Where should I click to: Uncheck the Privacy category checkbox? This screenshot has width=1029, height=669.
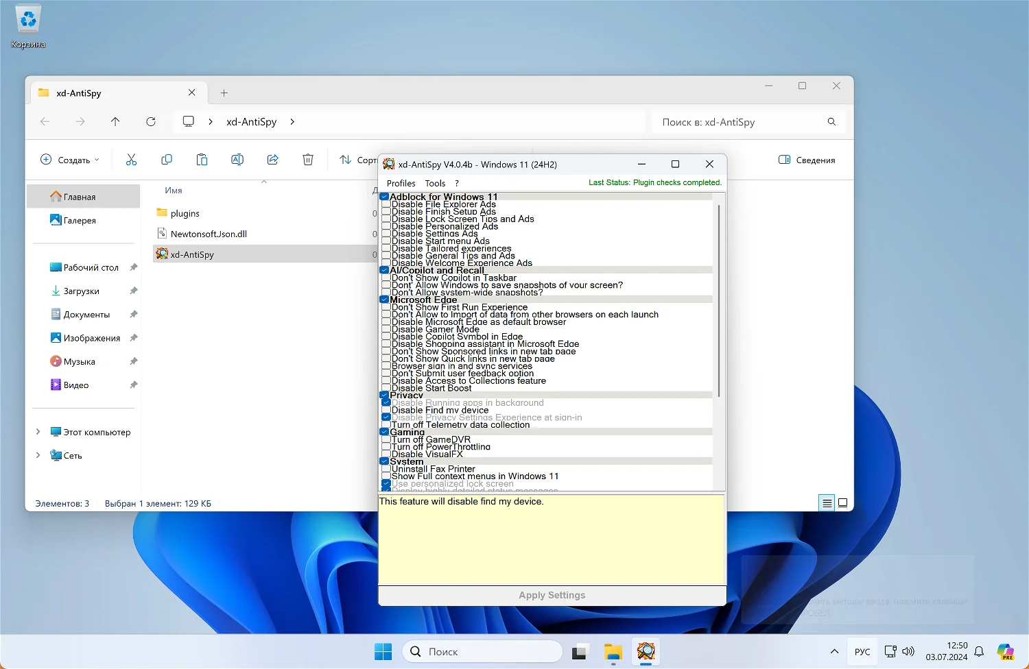384,396
